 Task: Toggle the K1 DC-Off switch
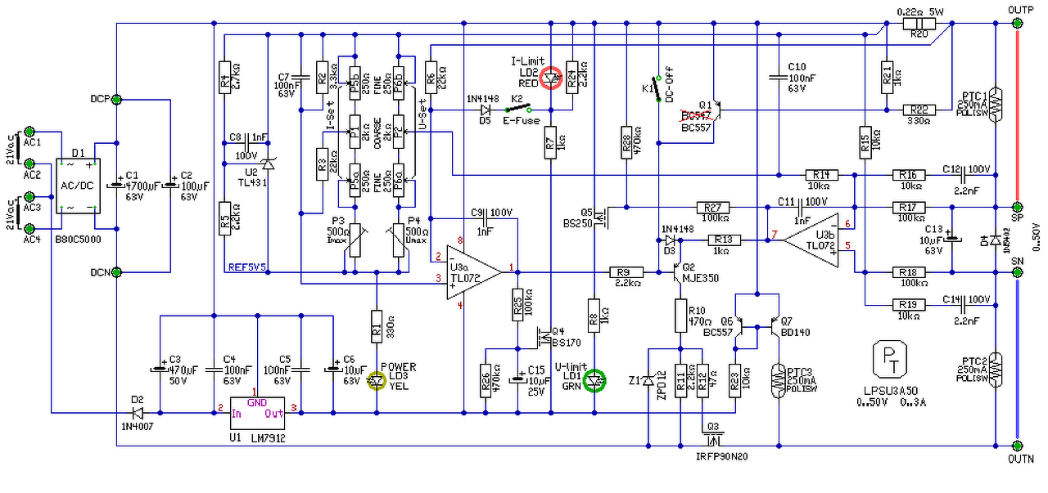point(657,92)
